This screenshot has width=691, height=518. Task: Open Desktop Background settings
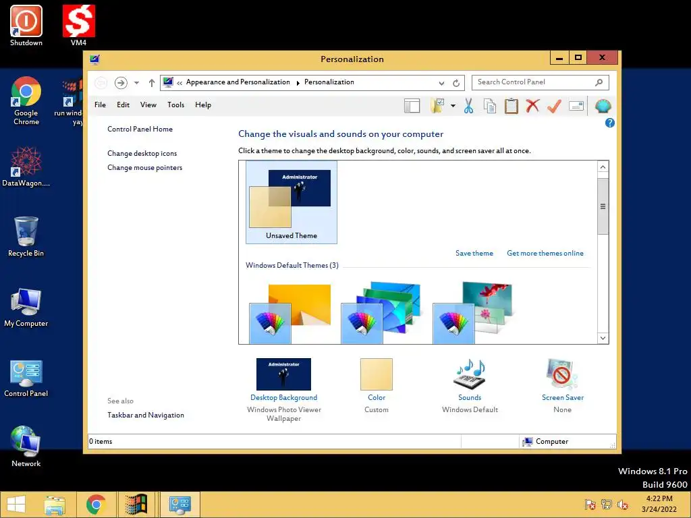283,374
